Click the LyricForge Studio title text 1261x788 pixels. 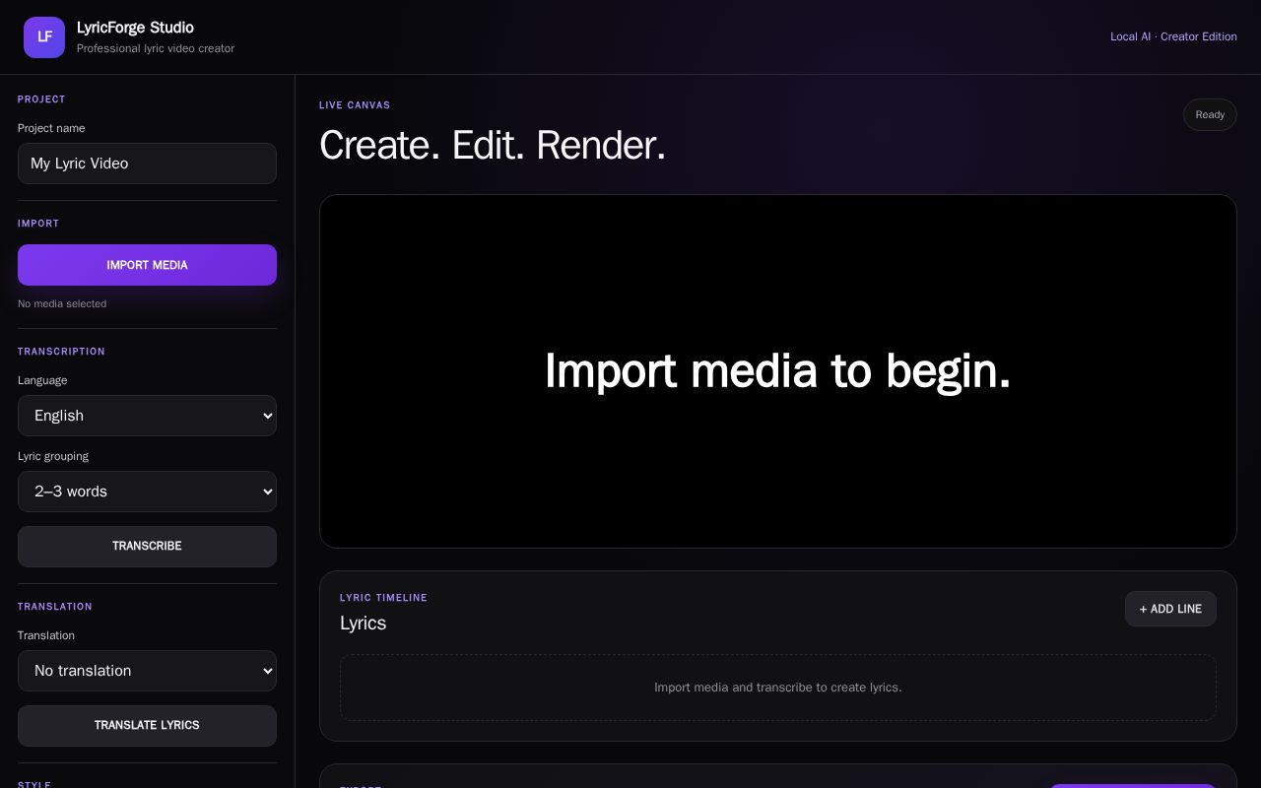click(x=135, y=28)
